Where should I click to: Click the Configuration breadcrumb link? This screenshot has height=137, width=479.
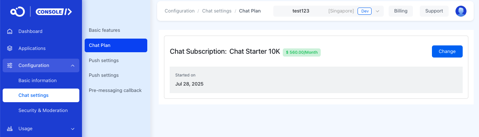pos(180,11)
